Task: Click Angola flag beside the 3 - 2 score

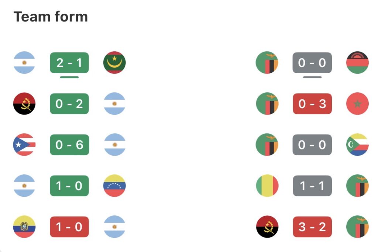Action: click(267, 227)
